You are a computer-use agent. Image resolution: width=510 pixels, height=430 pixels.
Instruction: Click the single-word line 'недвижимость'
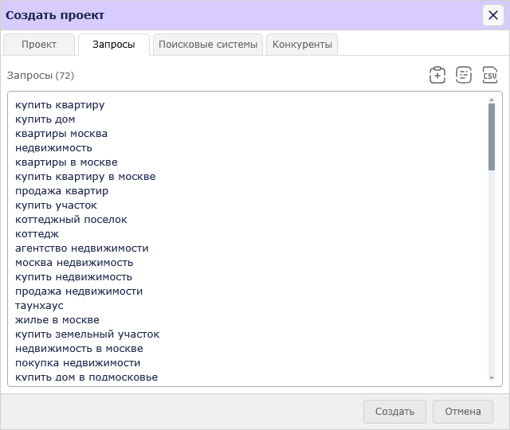[x=53, y=148]
